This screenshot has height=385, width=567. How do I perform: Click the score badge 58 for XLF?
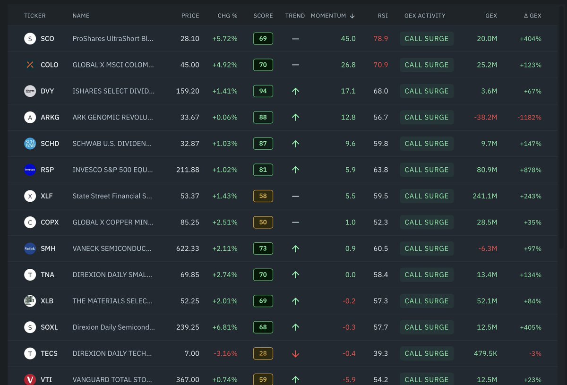[x=263, y=196]
